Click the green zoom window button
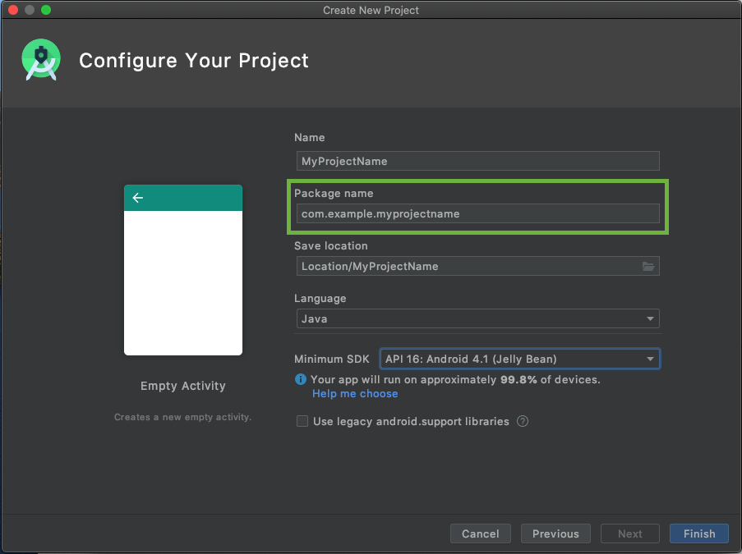Screen dimensions: 742x554 46,10
